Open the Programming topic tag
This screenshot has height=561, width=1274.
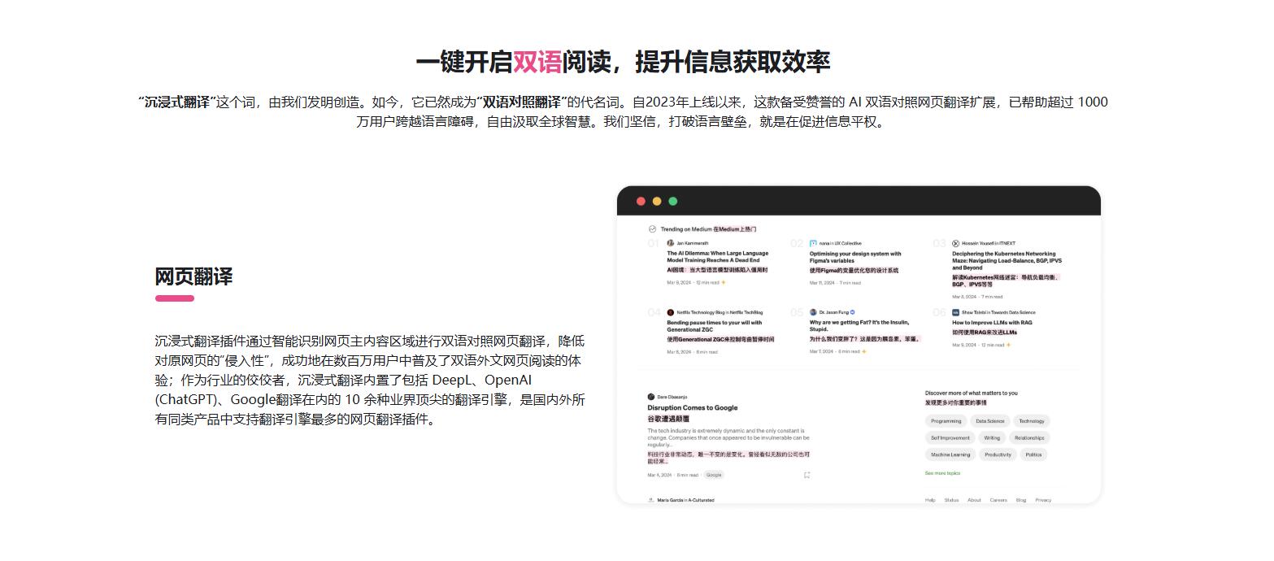pyautogui.click(x=946, y=421)
